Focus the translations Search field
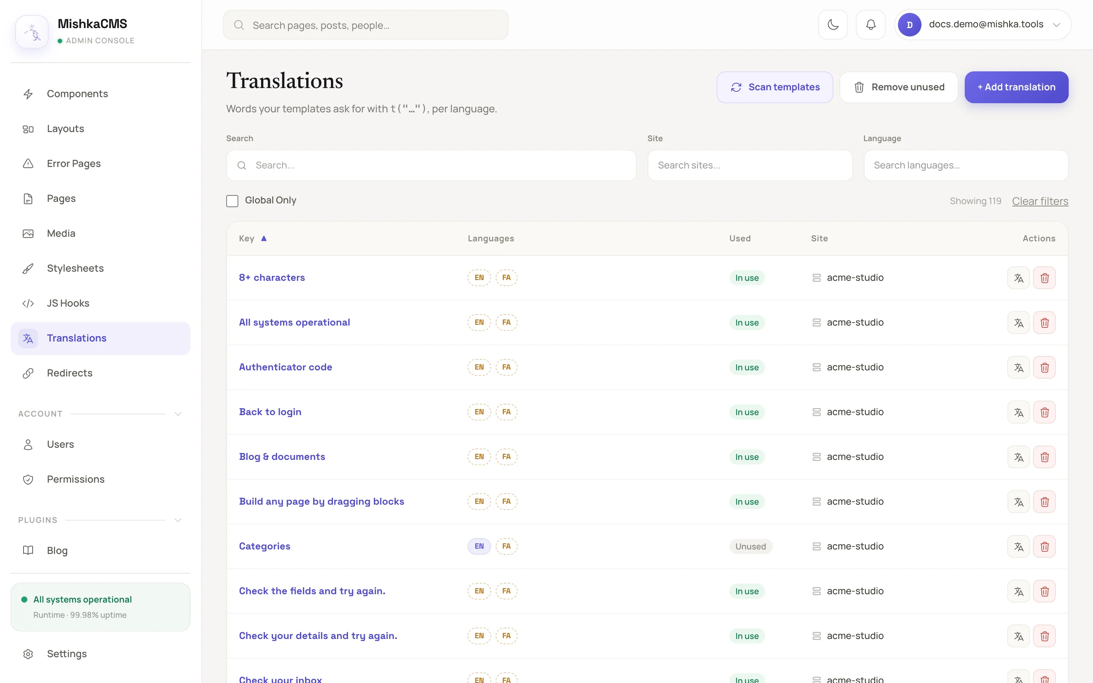 pyautogui.click(x=431, y=165)
